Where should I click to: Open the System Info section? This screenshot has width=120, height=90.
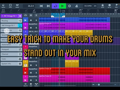(x=11, y=64)
